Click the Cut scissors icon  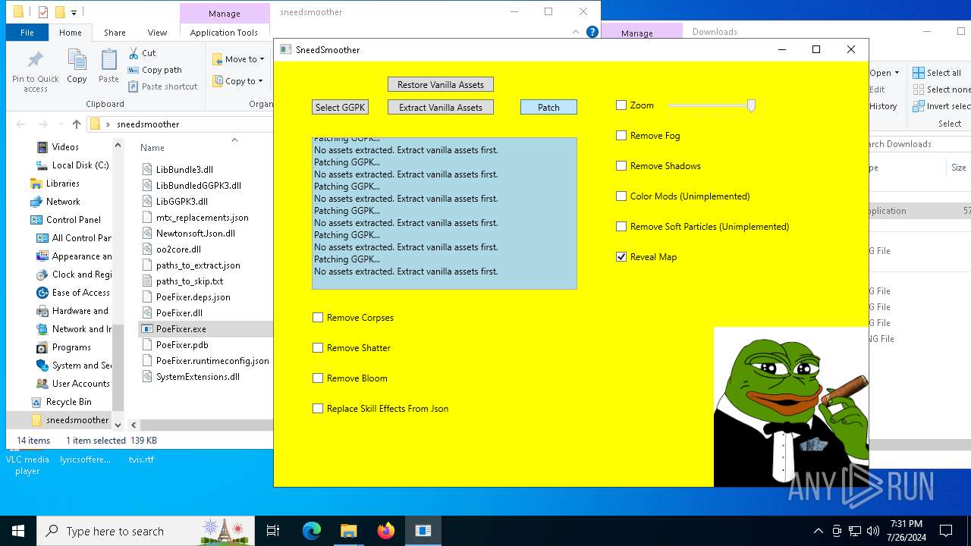point(134,53)
